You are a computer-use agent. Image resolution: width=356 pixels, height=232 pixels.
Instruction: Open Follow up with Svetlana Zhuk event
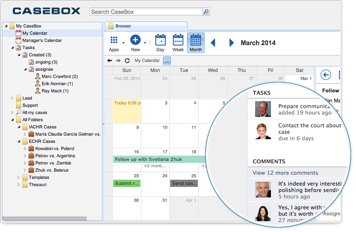(159, 159)
